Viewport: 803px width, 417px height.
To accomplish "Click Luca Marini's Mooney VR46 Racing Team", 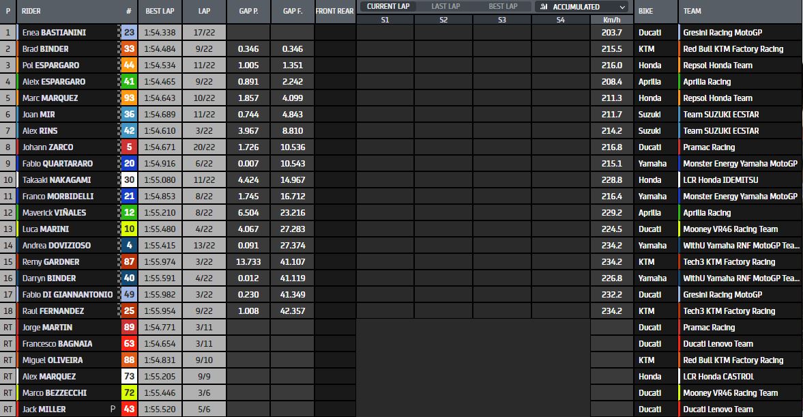I will [x=730, y=229].
